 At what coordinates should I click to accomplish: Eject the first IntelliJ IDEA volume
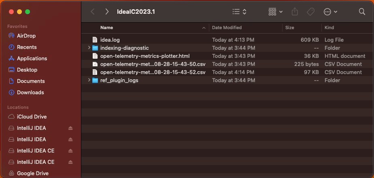coord(70,128)
